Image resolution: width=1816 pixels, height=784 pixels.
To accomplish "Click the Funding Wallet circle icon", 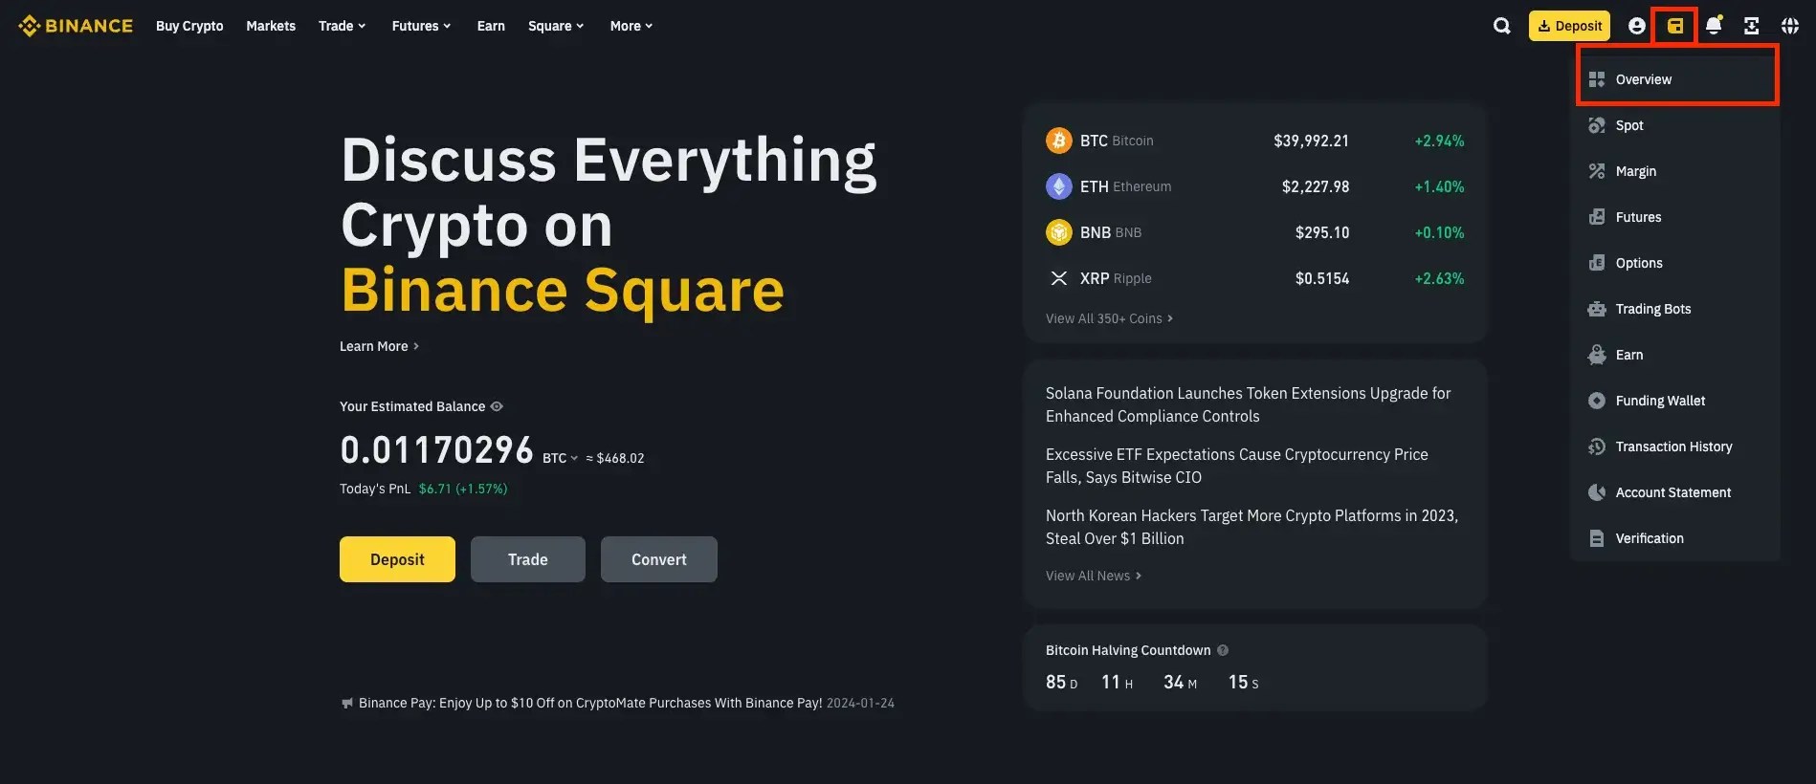I will click(x=1596, y=401).
